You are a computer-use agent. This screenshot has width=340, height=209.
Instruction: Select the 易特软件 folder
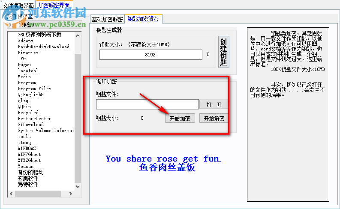[28, 184]
